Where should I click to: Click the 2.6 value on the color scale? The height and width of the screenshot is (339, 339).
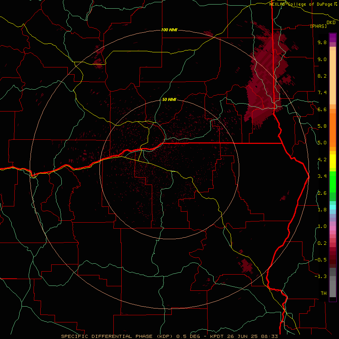point(322,193)
